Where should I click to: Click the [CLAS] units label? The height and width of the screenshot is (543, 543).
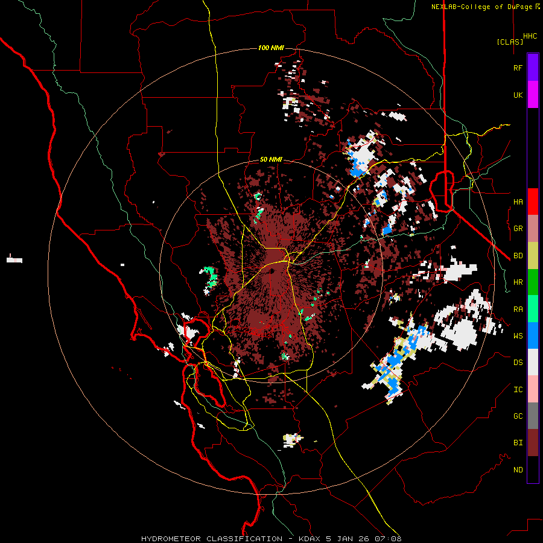pos(510,42)
